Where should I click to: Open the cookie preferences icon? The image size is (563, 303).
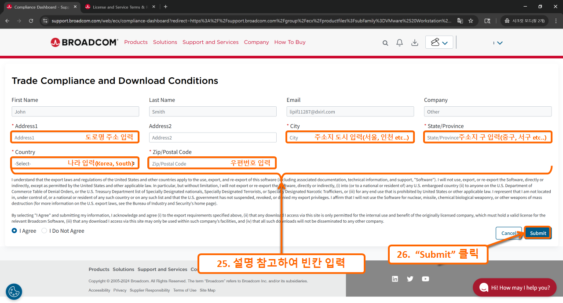click(x=14, y=292)
